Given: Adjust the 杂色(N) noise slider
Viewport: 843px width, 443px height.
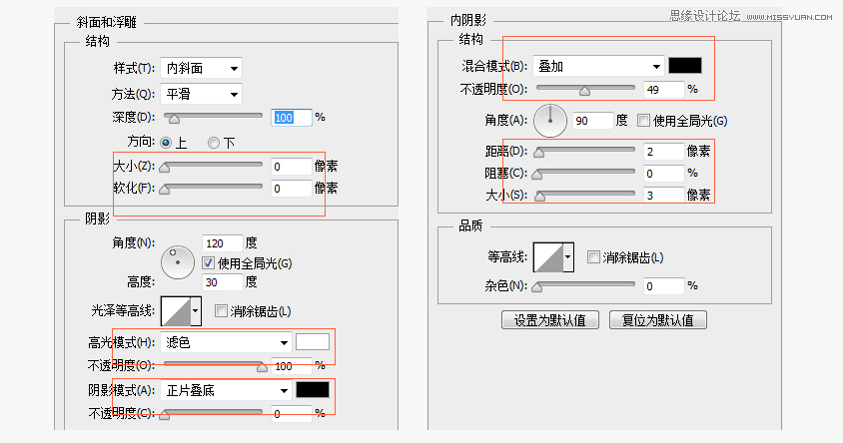Looking at the screenshot, I should 584,286.
